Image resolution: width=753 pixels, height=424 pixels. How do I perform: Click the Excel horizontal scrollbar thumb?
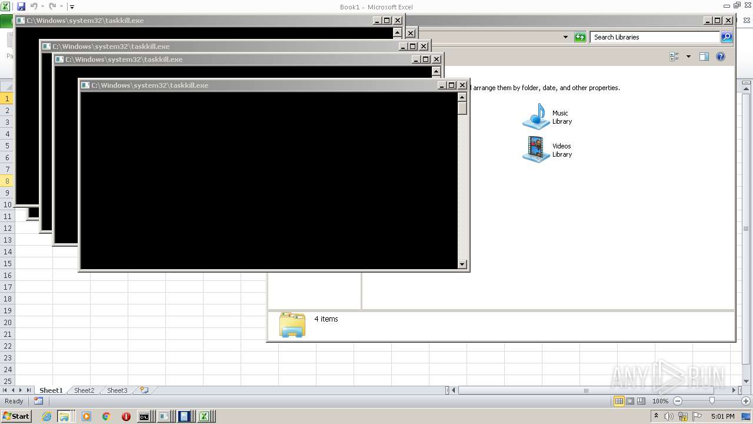point(587,390)
